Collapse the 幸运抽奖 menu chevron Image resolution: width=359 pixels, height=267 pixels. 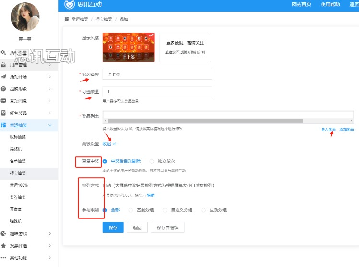click(x=50, y=125)
